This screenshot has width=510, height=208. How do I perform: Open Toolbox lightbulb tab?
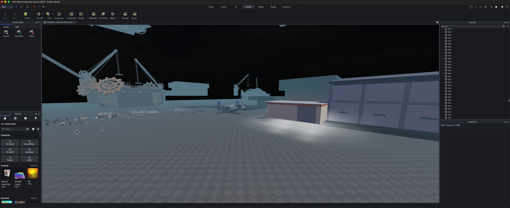[36, 118]
